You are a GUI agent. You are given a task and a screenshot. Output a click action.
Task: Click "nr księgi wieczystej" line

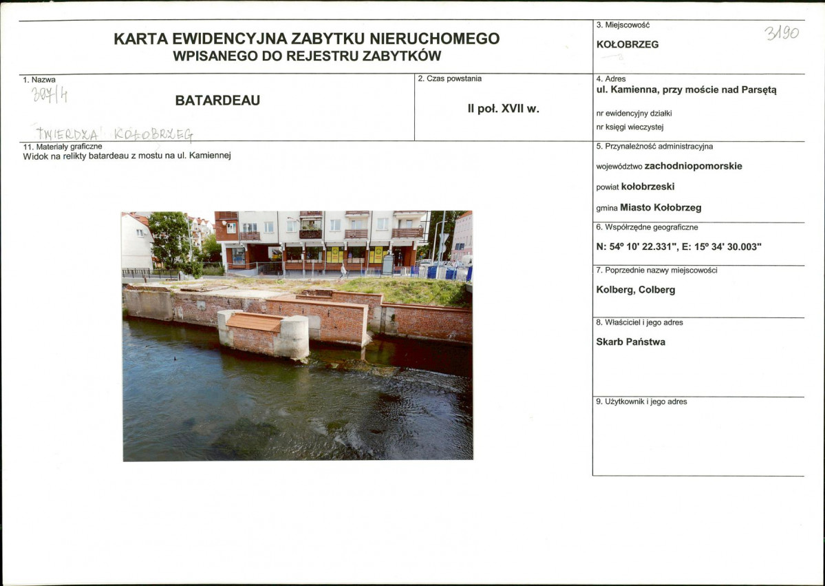pos(630,127)
